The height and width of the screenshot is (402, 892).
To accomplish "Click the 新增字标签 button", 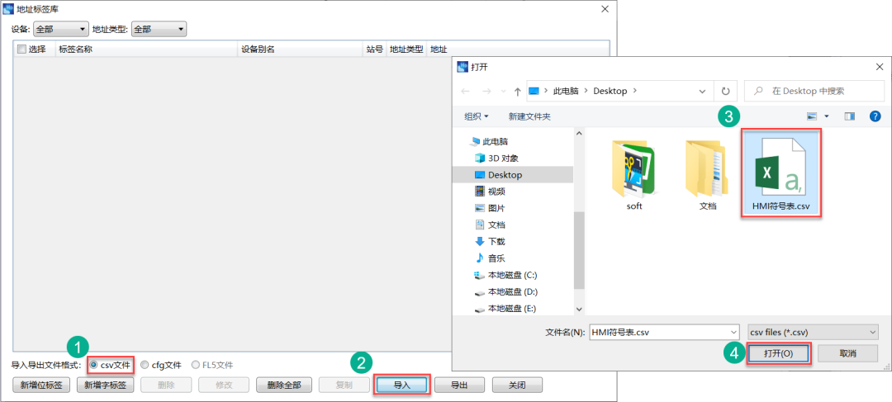I will click(x=105, y=385).
